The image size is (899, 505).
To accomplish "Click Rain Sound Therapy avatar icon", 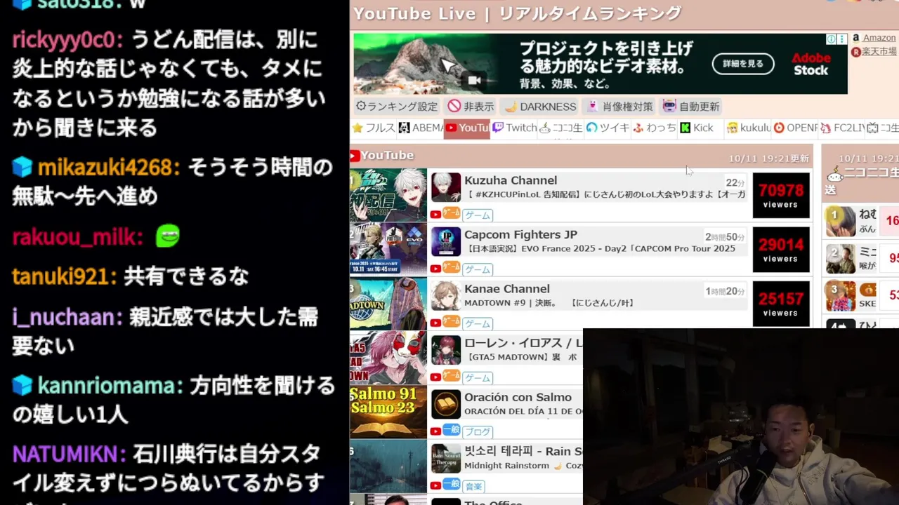I will [445, 458].
